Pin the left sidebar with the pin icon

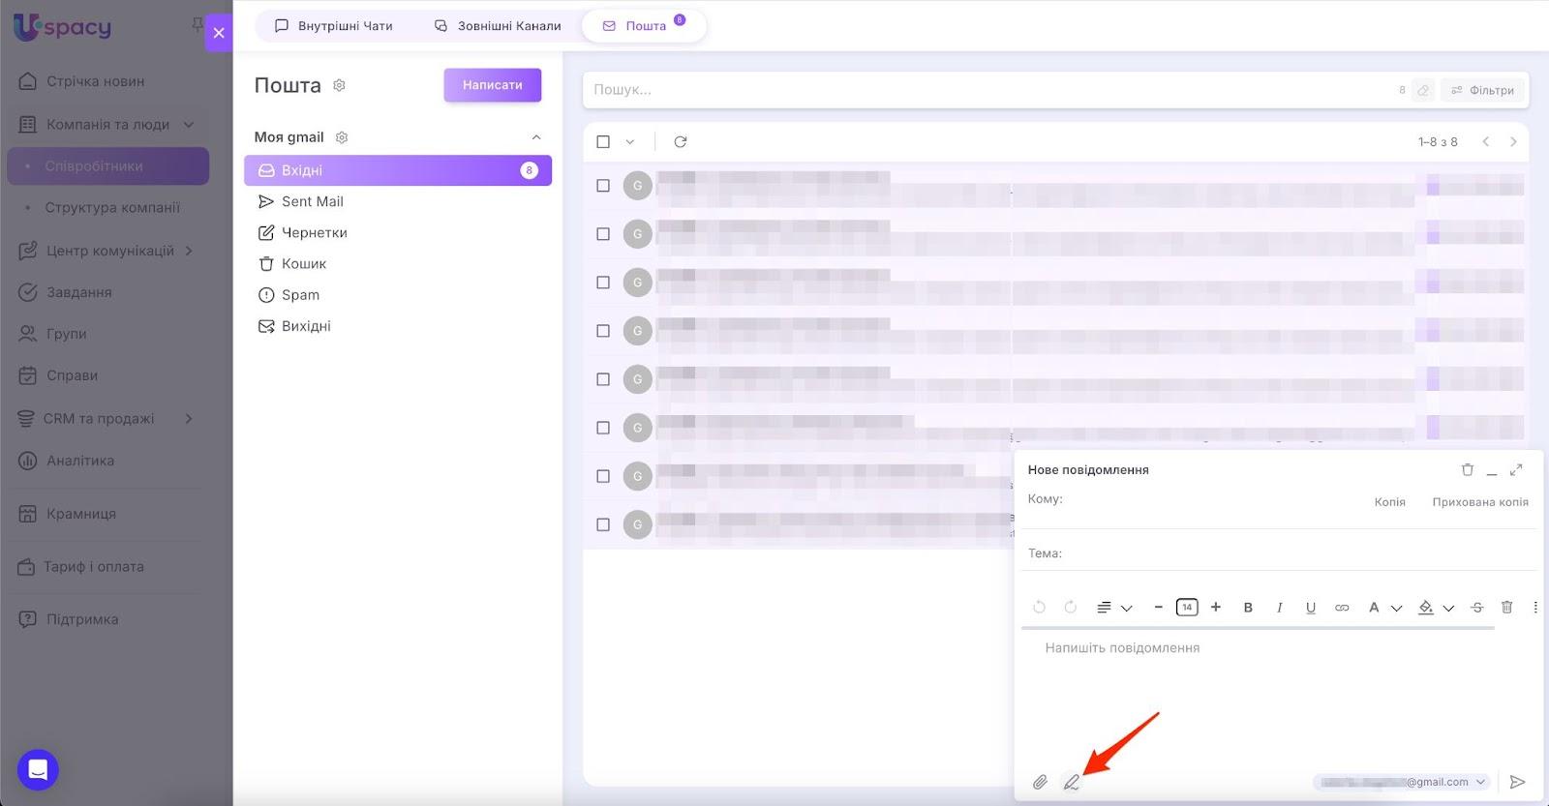click(x=197, y=24)
